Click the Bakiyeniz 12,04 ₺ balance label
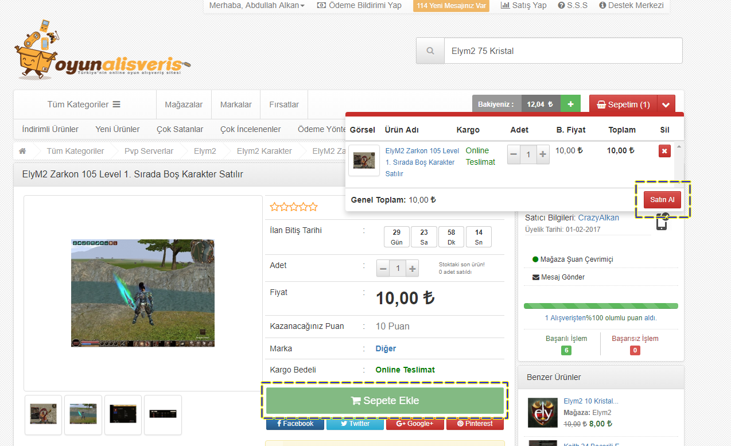This screenshot has width=731, height=446. pyautogui.click(x=516, y=104)
